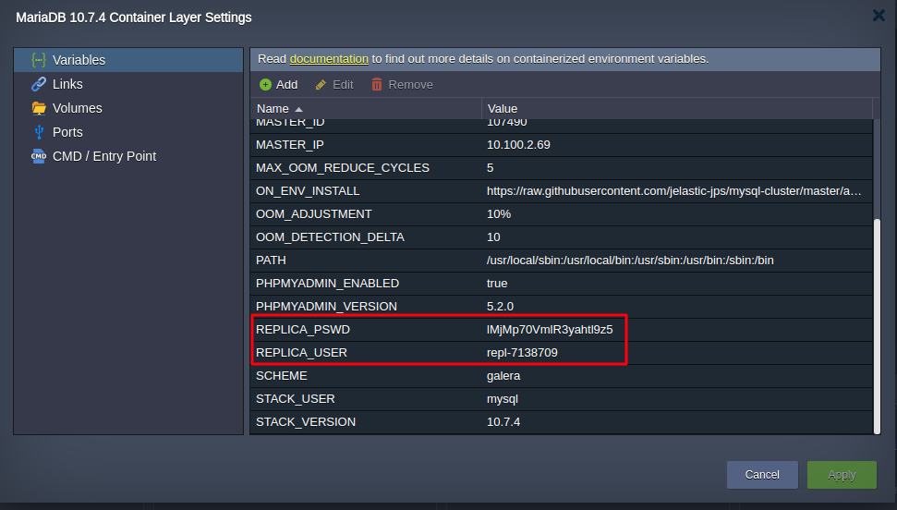Select the MAX_OOM_REDUCE_CYCLES row
The image size is (897, 510).
(562, 168)
